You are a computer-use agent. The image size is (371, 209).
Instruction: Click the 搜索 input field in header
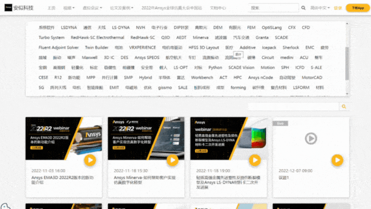coord(273,8)
